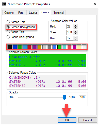Screen dimensions: 99x125
Task: Click the Cancel button
Action: click(88, 120)
